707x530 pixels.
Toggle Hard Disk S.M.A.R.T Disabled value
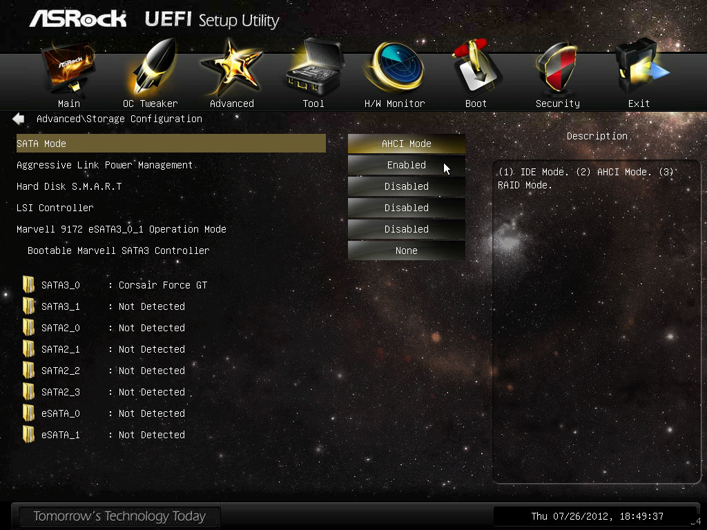[x=406, y=186]
